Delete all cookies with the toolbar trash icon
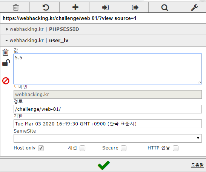This screenshot has width=206, height=172. (16, 8)
